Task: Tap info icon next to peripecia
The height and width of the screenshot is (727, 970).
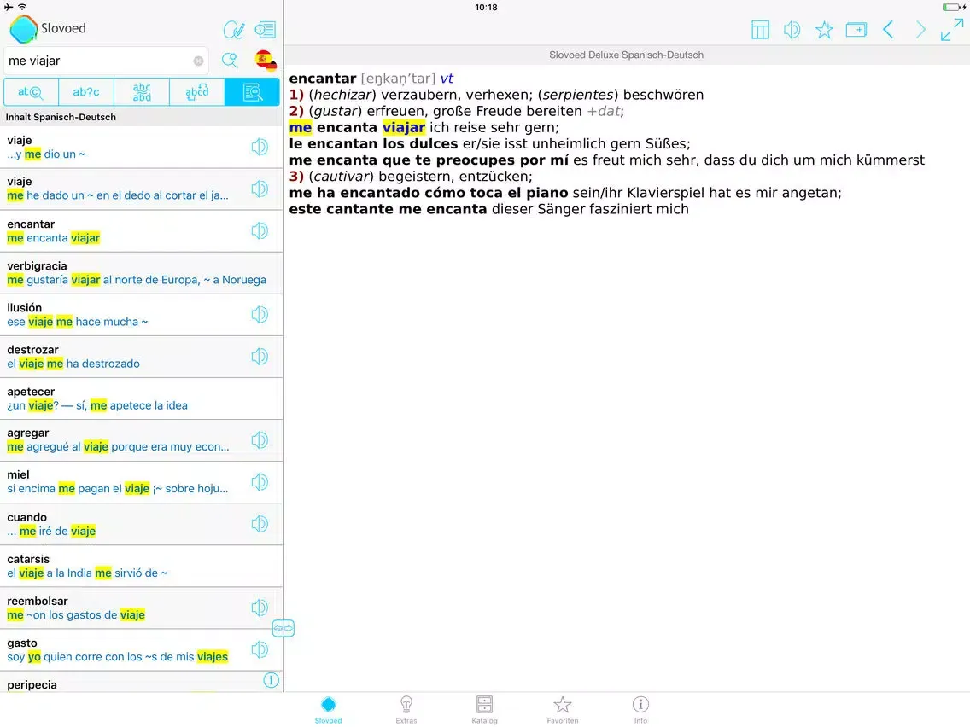Action: click(271, 681)
